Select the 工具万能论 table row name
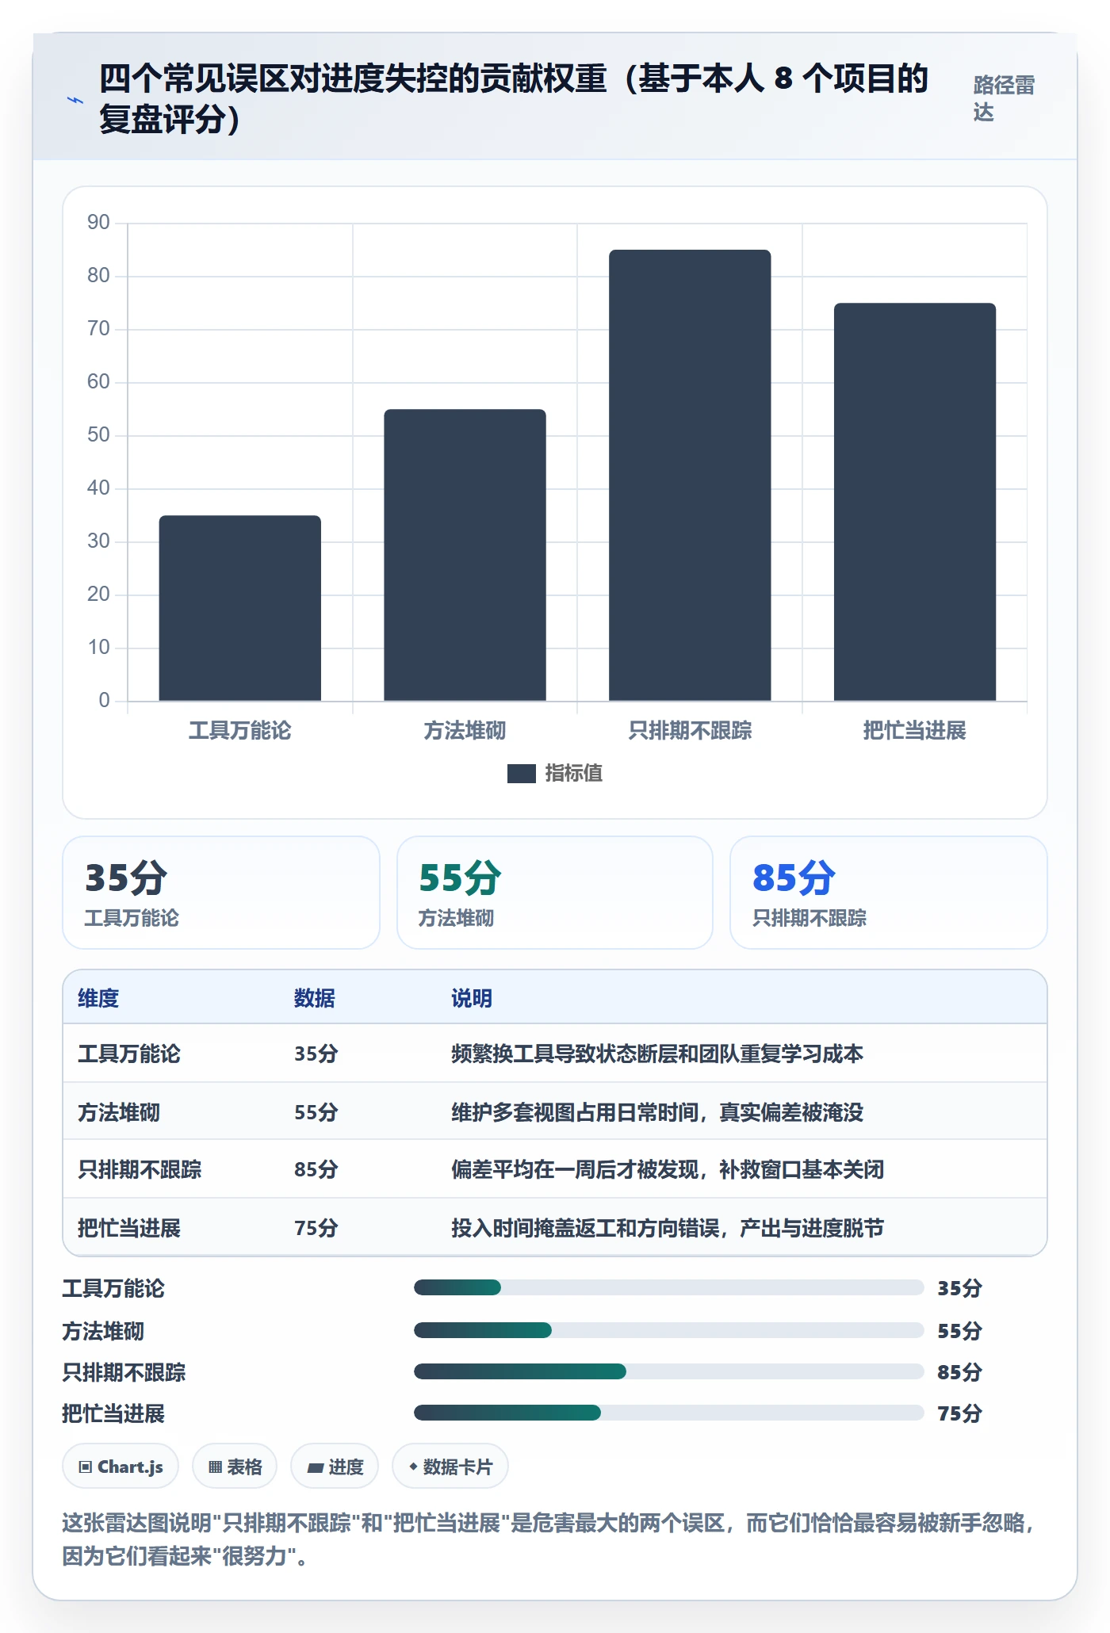 129,1054
